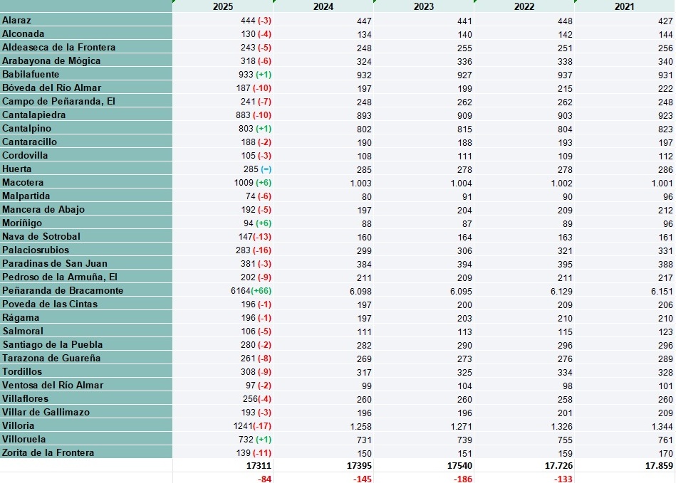This screenshot has height=483, width=676.
Task: Select the Huerta row name cell
Action: (x=85, y=169)
